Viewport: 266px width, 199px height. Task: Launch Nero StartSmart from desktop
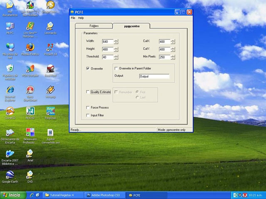coord(30,90)
